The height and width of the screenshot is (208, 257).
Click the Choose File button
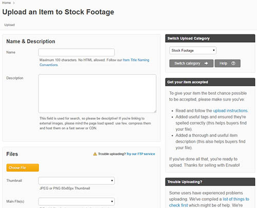(23, 167)
